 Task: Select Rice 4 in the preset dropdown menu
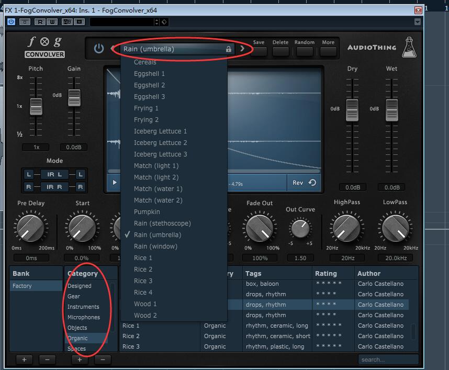point(174,293)
